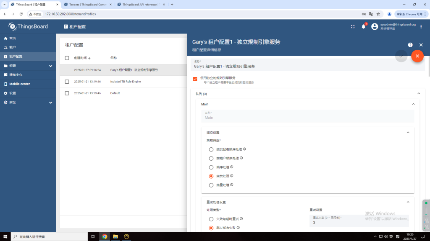Apply changes with the checkmark button
The height and width of the screenshot is (241, 430).
coord(401,56)
